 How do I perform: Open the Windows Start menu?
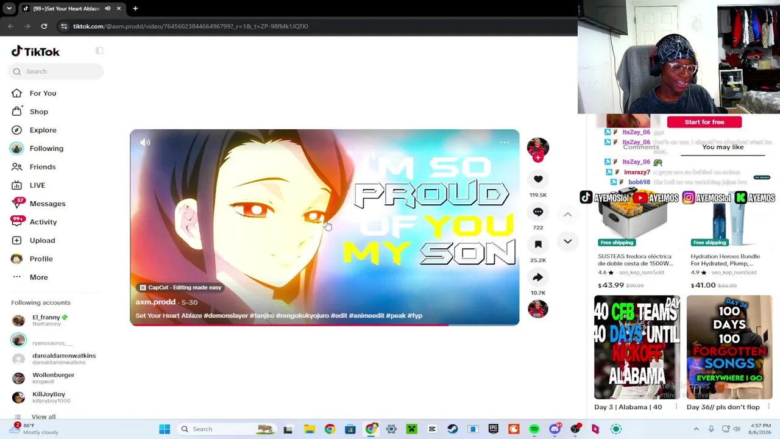tap(165, 429)
